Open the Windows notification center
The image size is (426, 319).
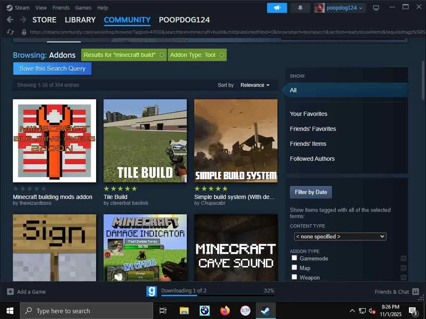[x=413, y=311]
